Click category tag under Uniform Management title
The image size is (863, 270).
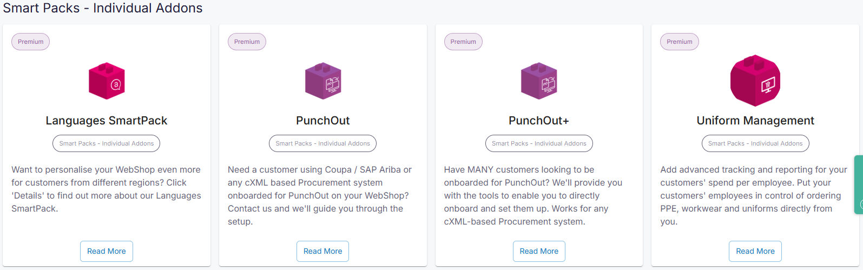click(755, 143)
